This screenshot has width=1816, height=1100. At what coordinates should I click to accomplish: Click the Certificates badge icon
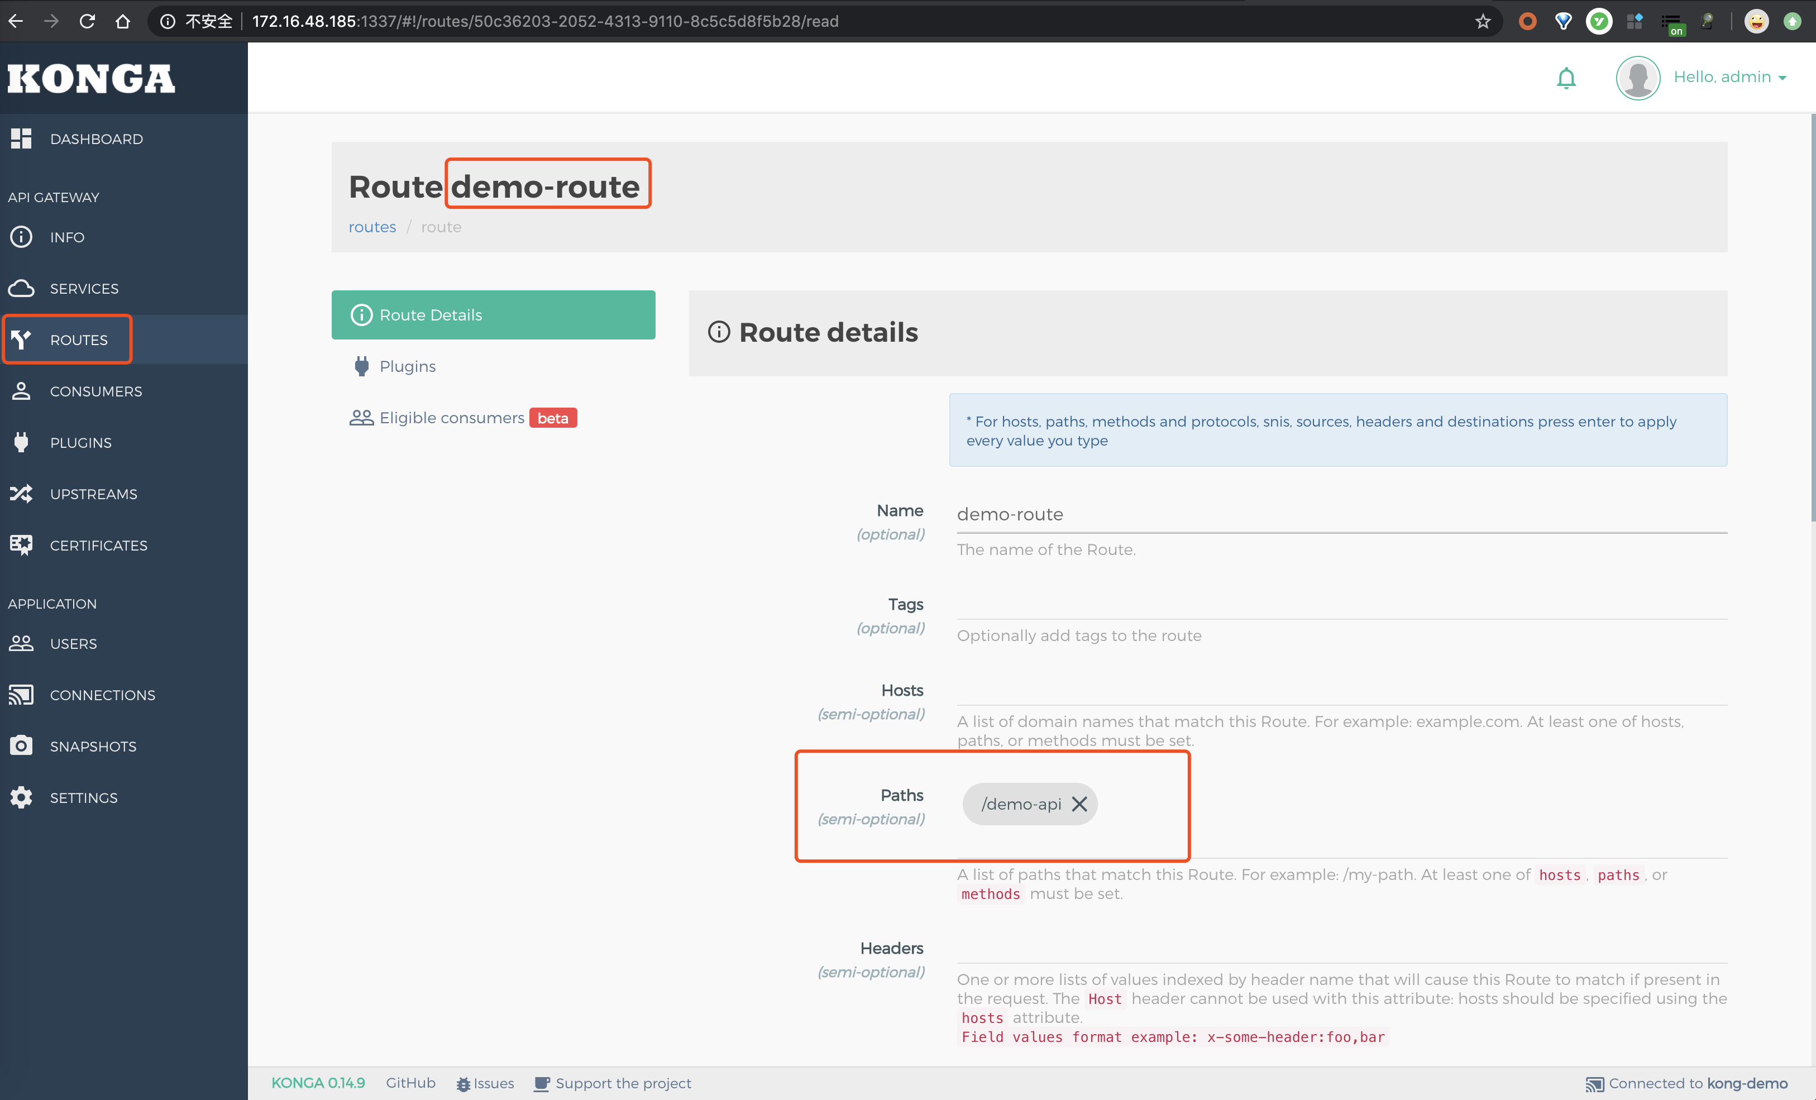(21, 545)
